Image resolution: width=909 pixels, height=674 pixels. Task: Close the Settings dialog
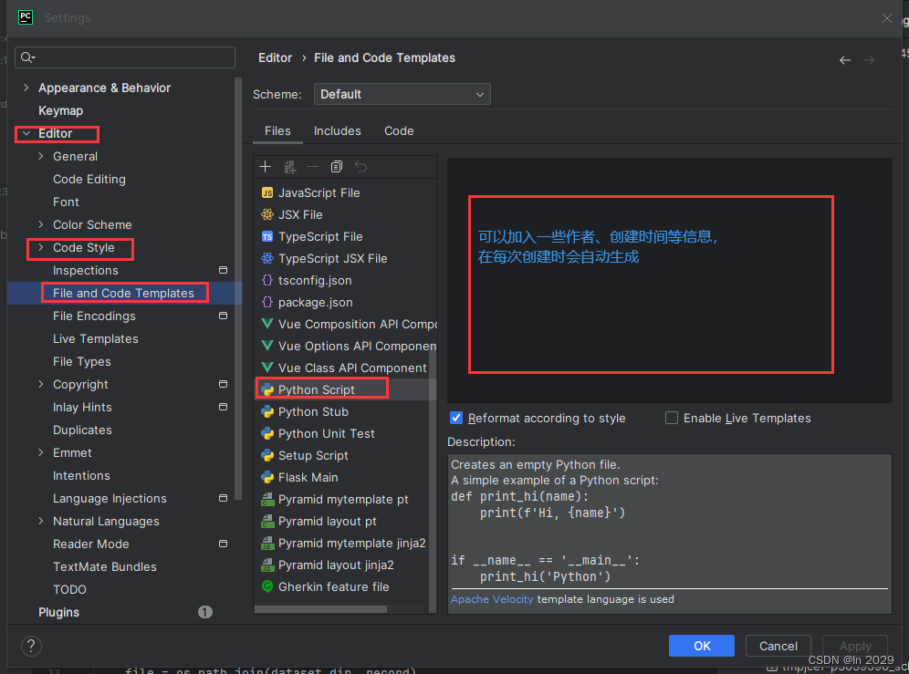(x=887, y=18)
